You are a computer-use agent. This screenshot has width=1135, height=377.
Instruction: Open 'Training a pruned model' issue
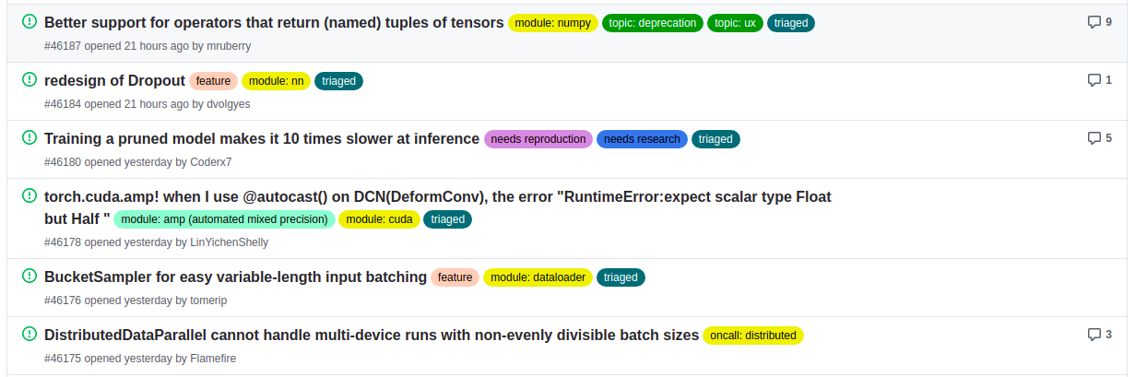coord(262,138)
